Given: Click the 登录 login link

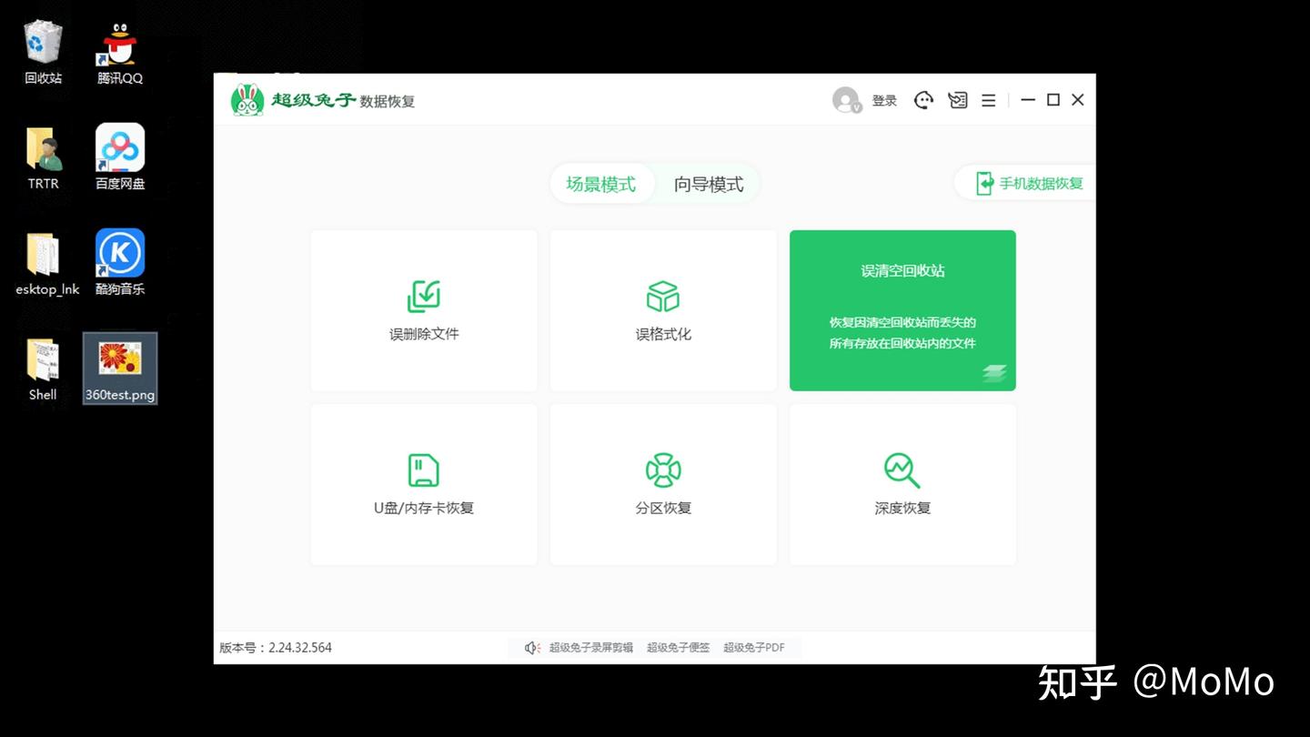Looking at the screenshot, I should pyautogui.click(x=884, y=101).
